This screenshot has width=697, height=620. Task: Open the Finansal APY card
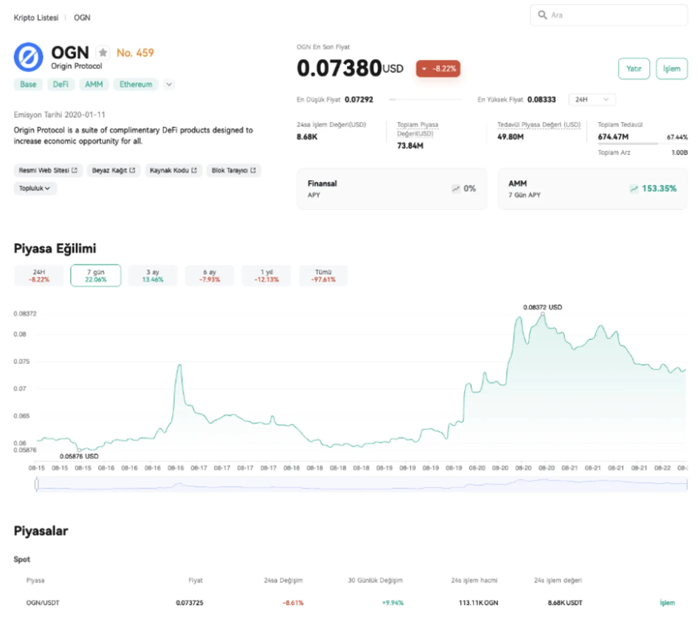click(392, 189)
